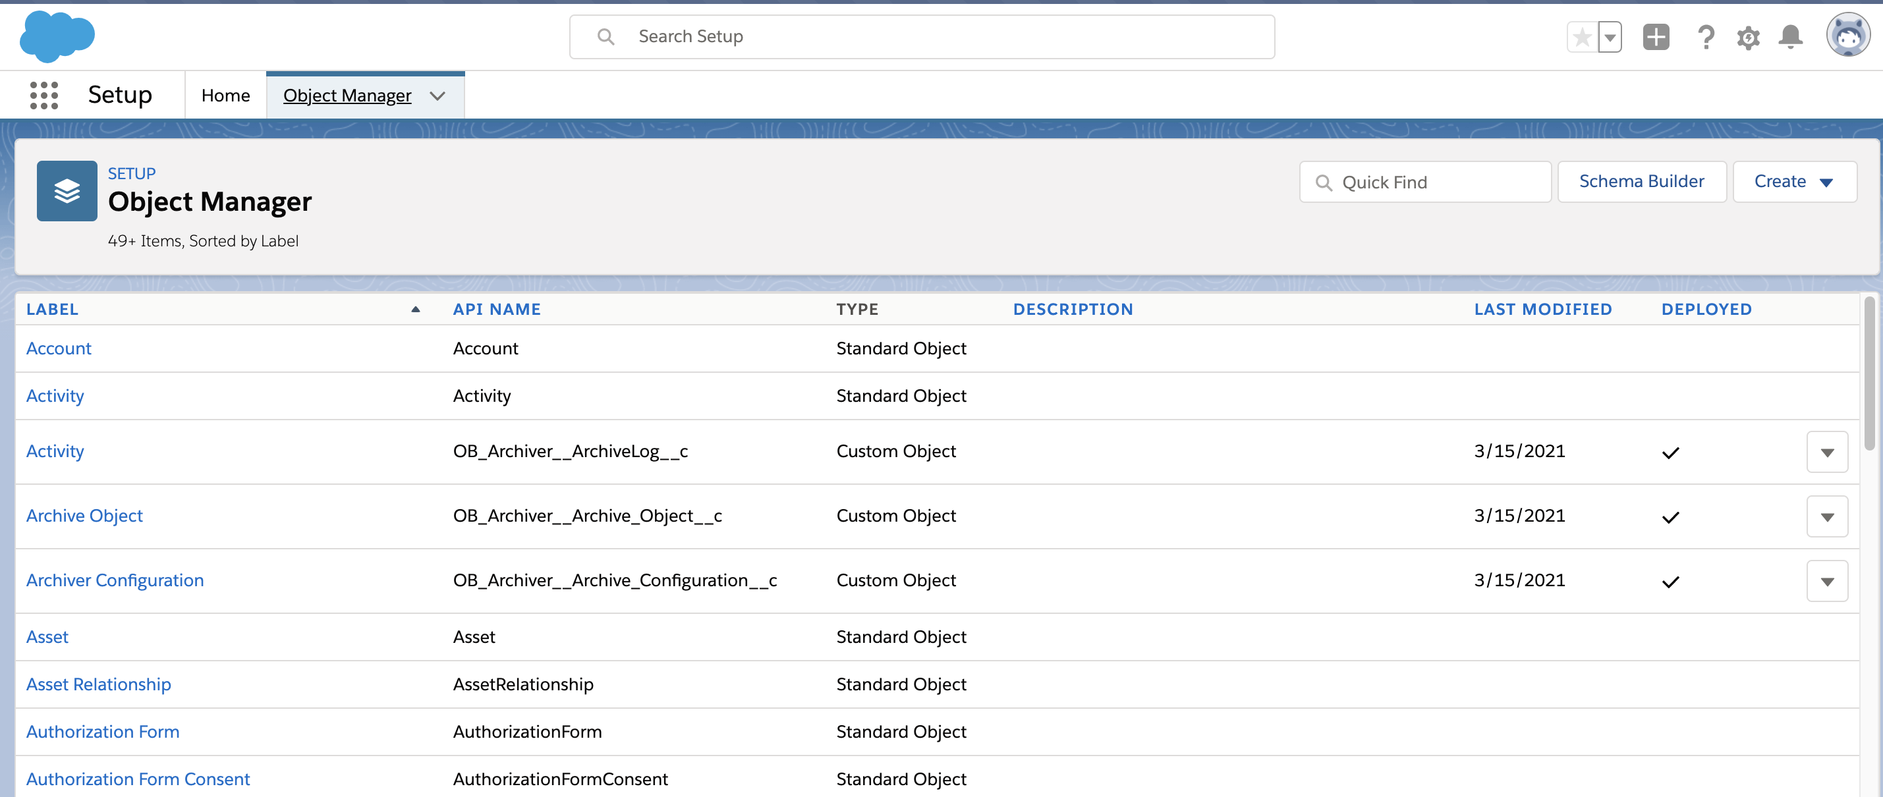Sort by the API Name column header

click(497, 309)
